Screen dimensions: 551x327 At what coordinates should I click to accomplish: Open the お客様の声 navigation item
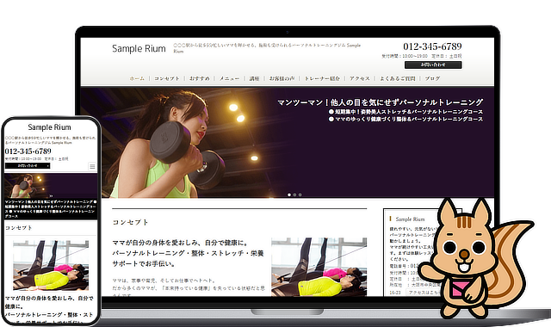point(282,78)
